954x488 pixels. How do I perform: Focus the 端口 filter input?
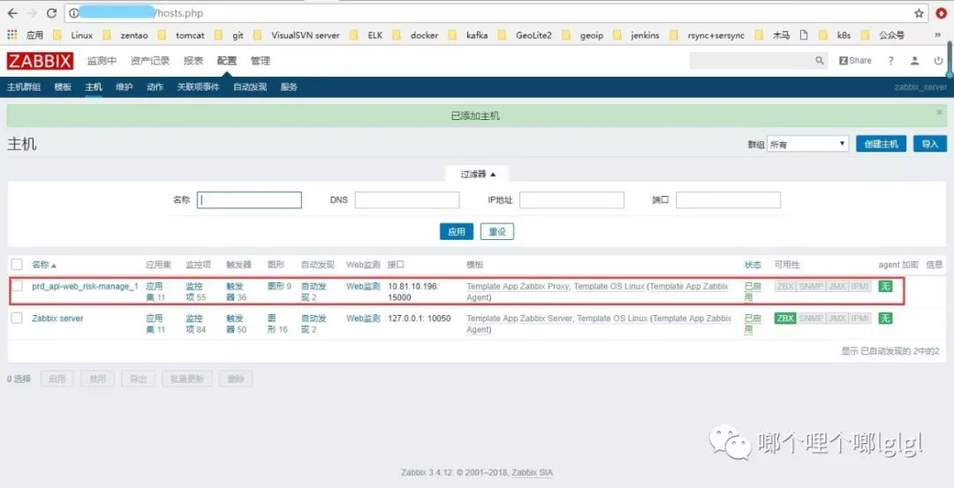point(728,200)
